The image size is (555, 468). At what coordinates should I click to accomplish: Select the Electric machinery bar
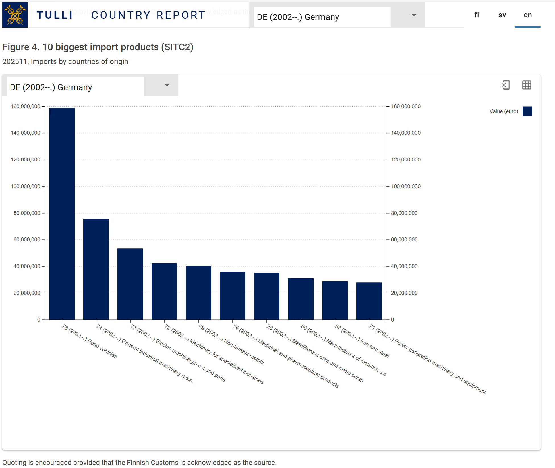pos(130,283)
